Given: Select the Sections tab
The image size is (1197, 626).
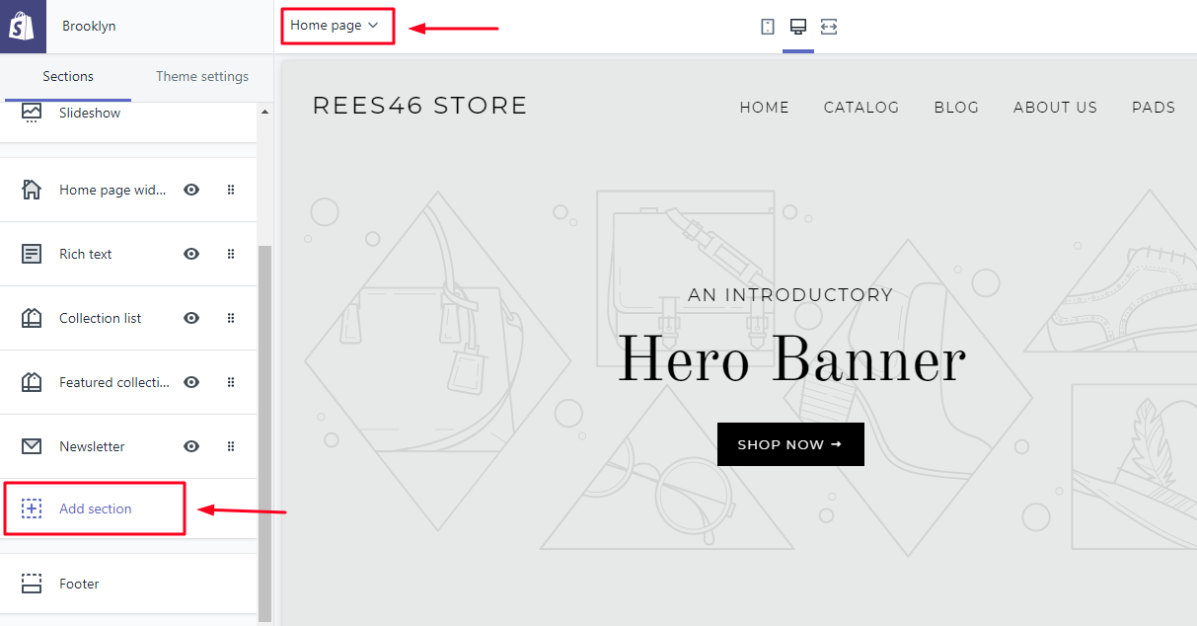Looking at the screenshot, I should [68, 76].
